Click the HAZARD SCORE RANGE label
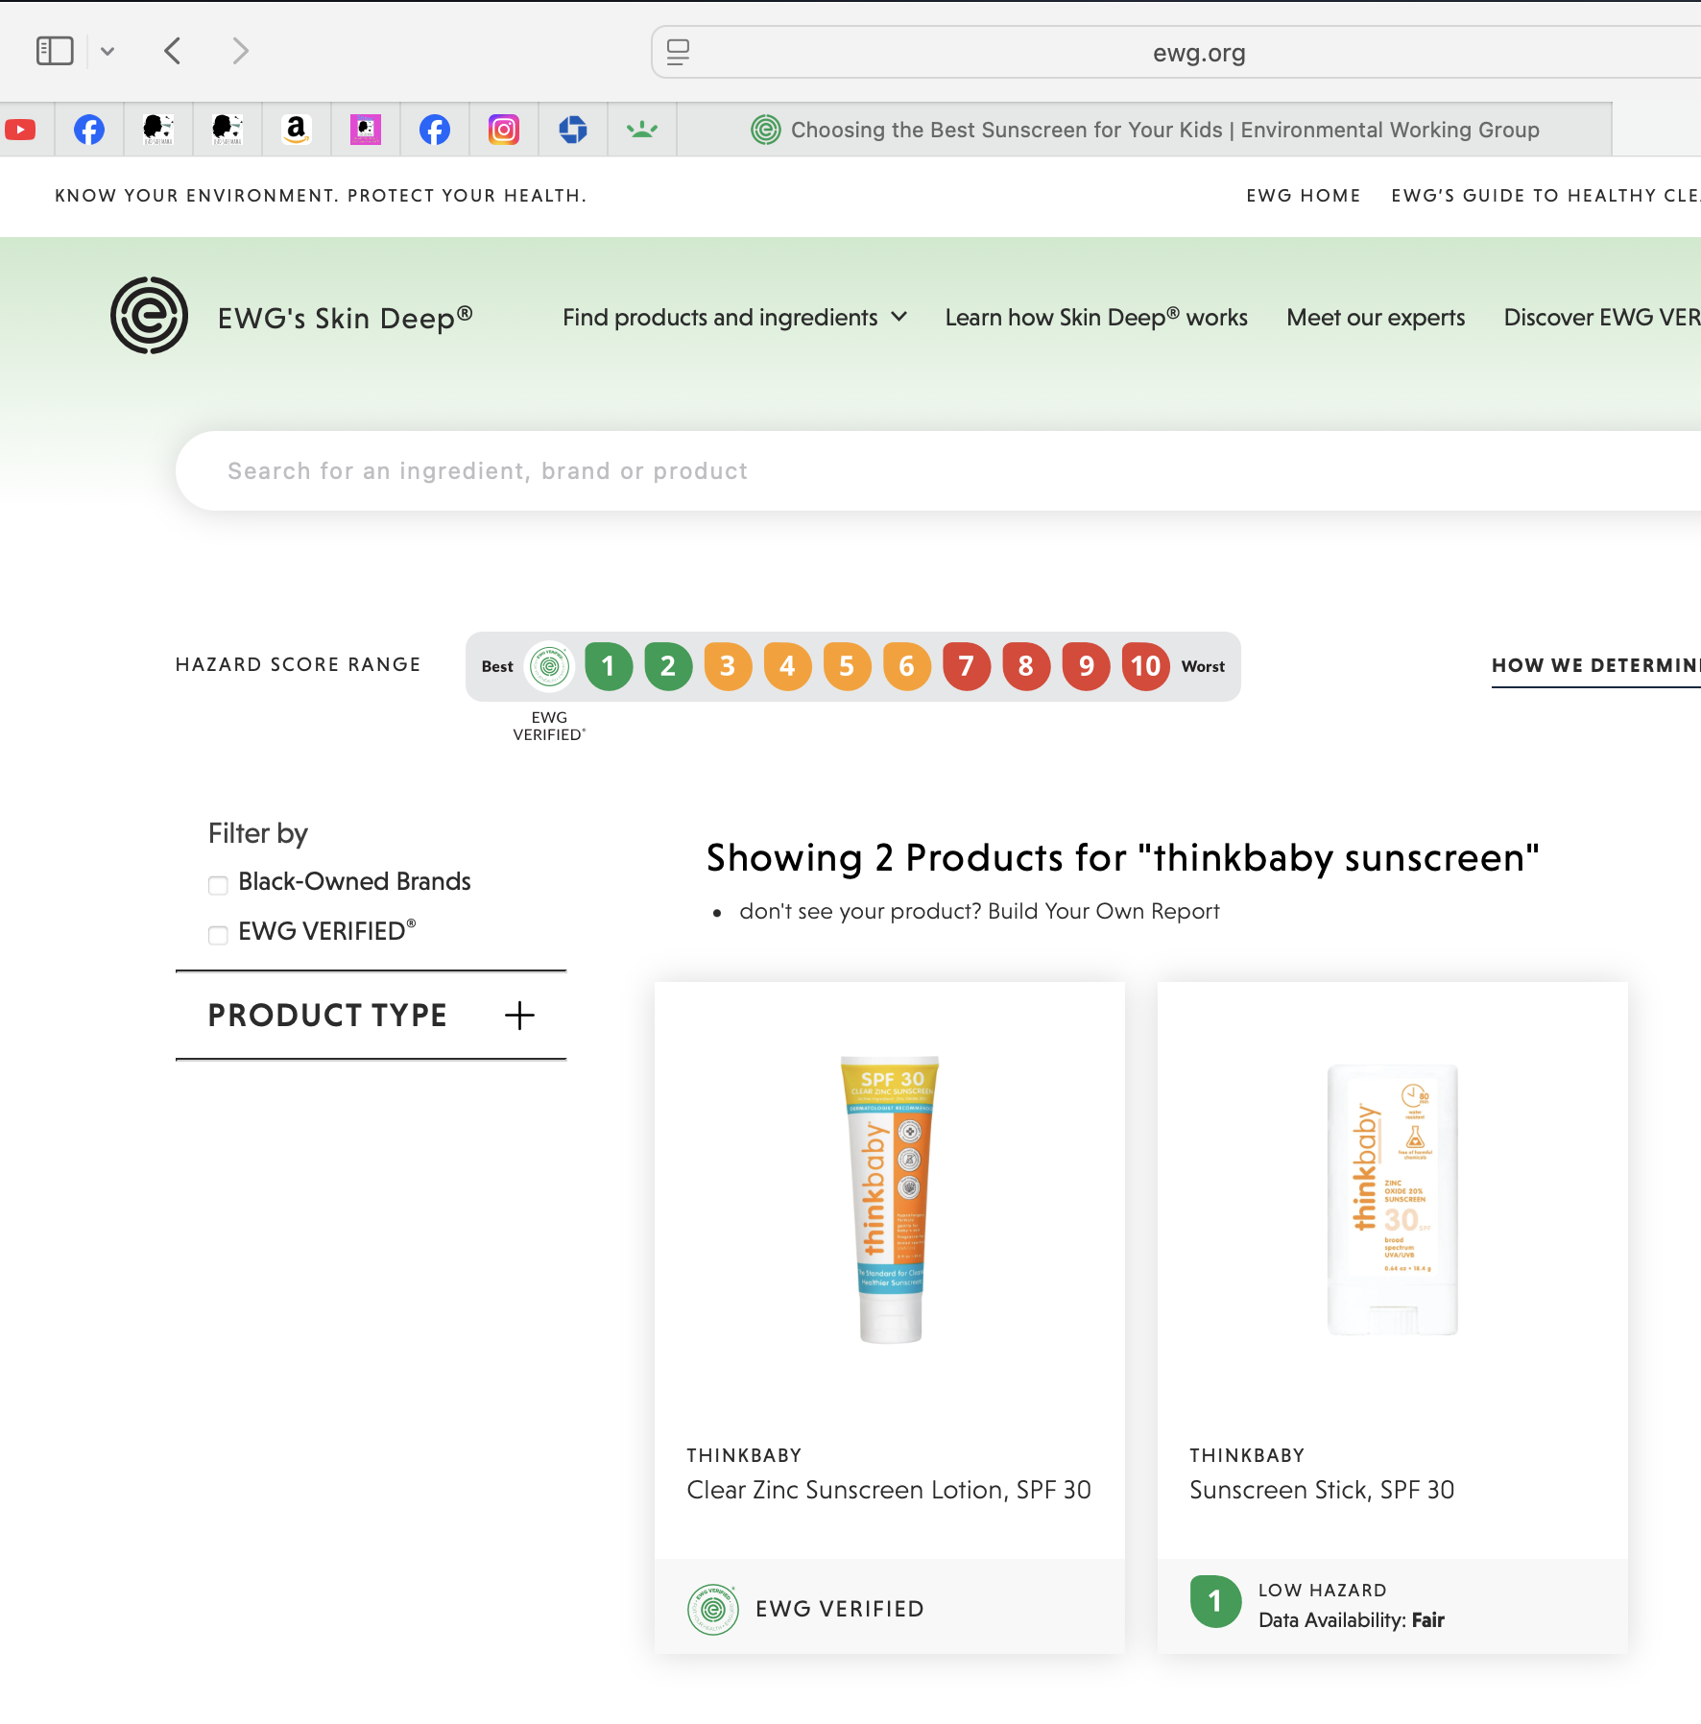The height and width of the screenshot is (1724, 1701). click(299, 664)
